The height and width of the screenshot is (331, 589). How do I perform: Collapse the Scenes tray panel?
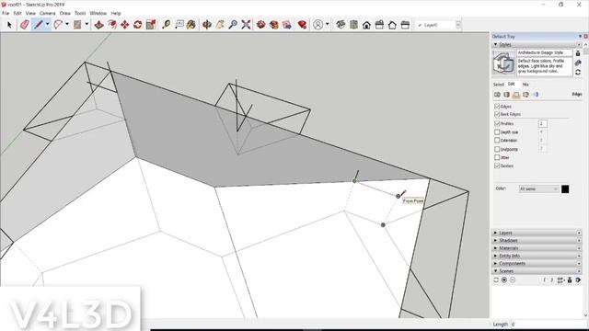click(537, 271)
